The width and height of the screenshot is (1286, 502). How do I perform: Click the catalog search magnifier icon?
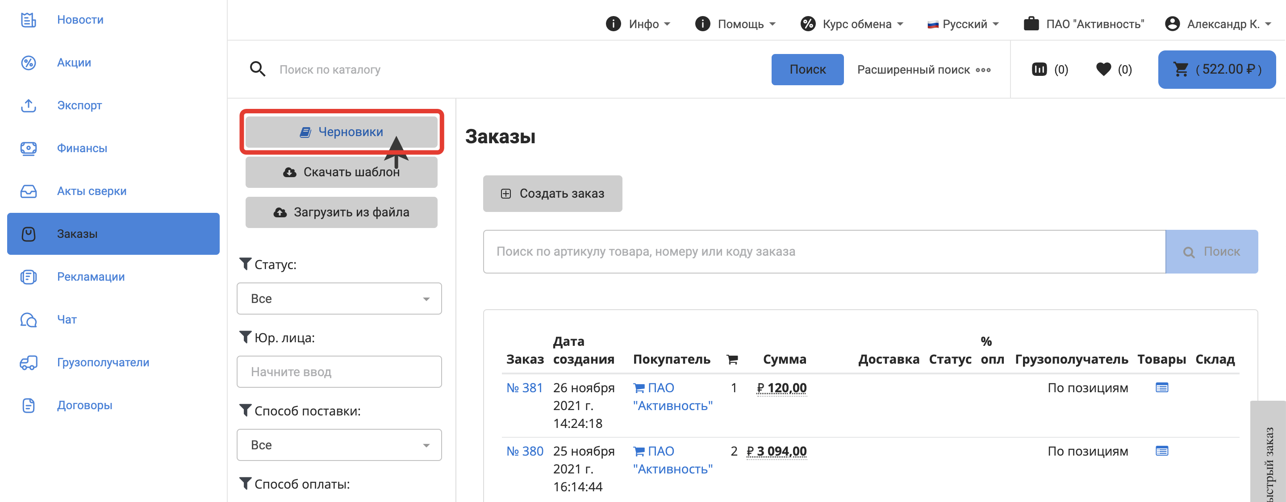pos(258,69)
